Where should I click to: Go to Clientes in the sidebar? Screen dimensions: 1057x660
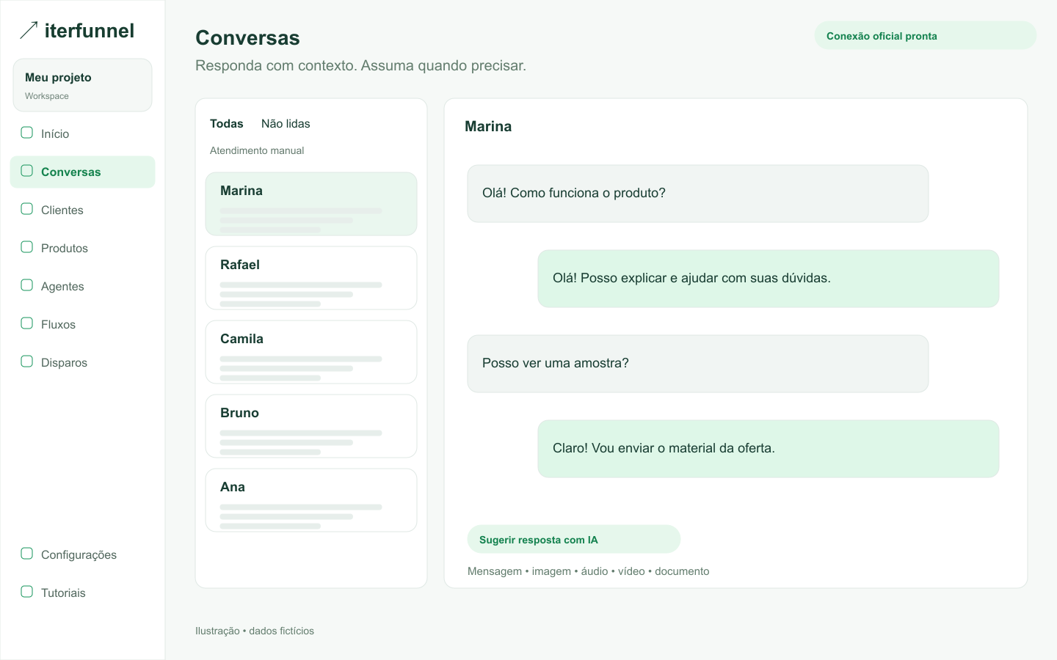pos(82,210)
